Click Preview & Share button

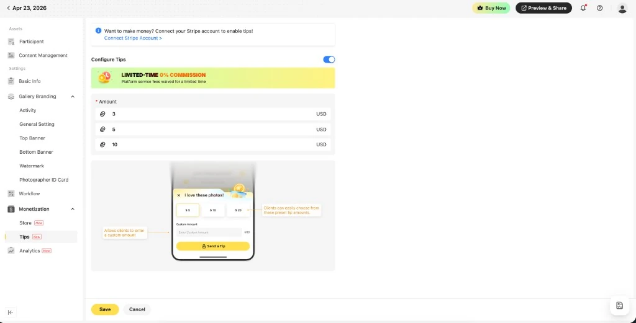(543, 8)
